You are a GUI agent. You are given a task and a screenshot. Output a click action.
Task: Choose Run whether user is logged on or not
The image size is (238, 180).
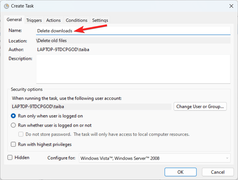[13, 125]
